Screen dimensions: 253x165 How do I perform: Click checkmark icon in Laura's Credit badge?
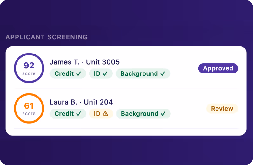[x=79, y=114]
